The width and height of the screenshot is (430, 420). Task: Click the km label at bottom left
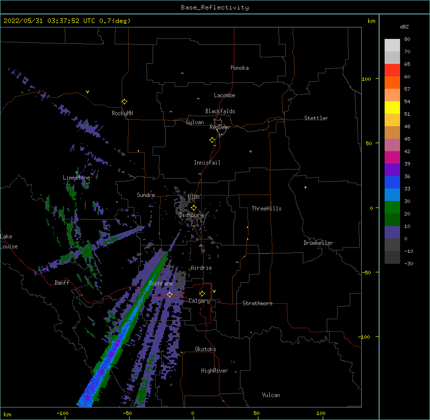pyautogui.click(x=7, y=415)
